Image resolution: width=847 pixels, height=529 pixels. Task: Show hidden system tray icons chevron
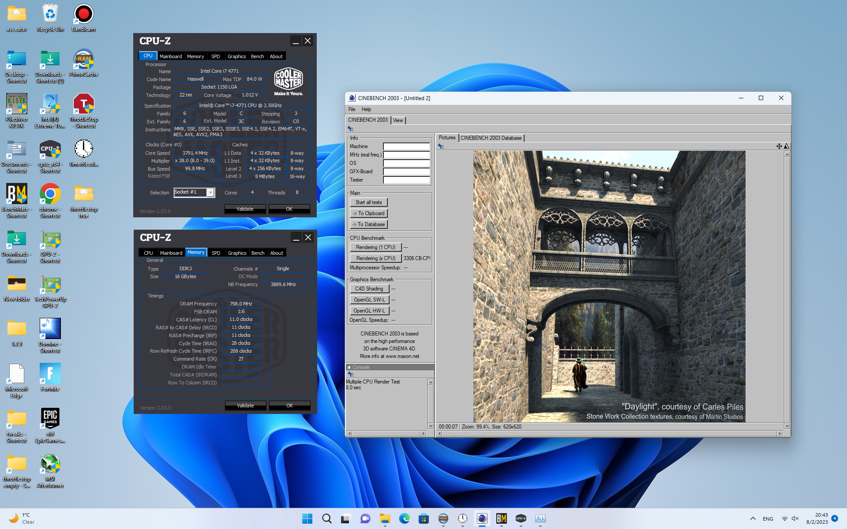(x=753, y=518)
